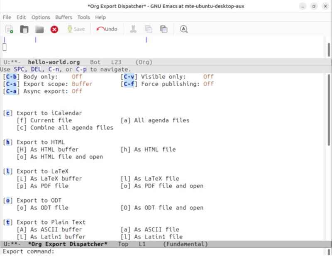Cycle the Export scope from Buffer

click(10, 84)
